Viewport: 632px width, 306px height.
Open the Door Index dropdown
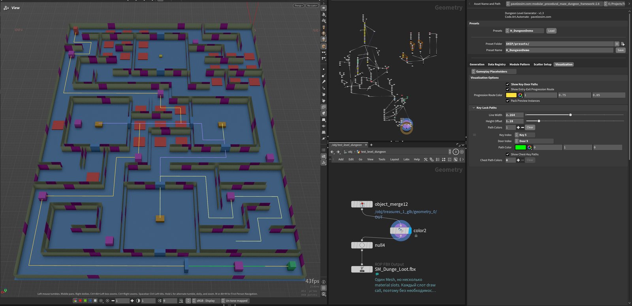534,141
